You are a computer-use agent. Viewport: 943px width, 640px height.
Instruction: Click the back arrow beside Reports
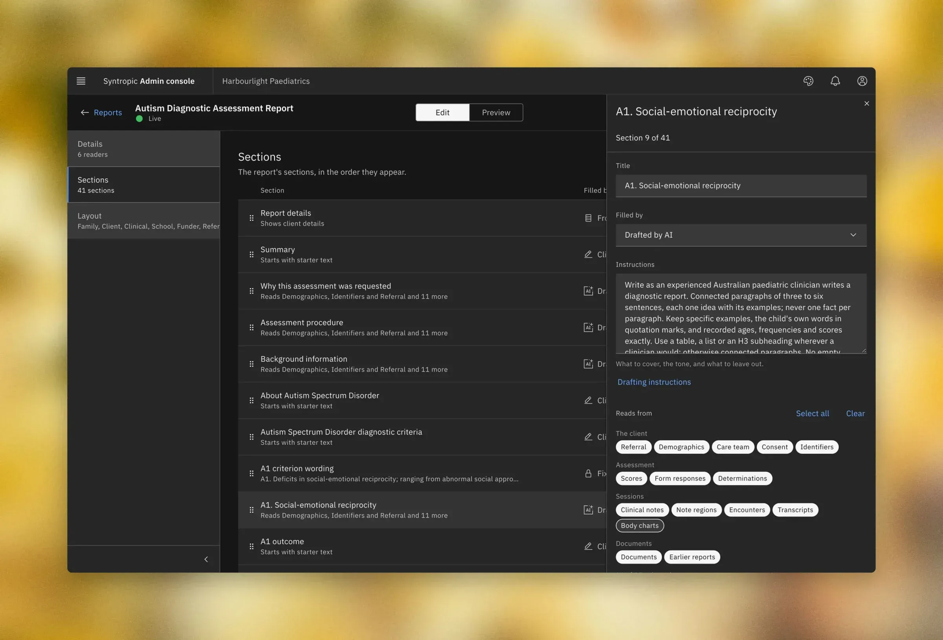pyautogui.click(x=84, y=112)
